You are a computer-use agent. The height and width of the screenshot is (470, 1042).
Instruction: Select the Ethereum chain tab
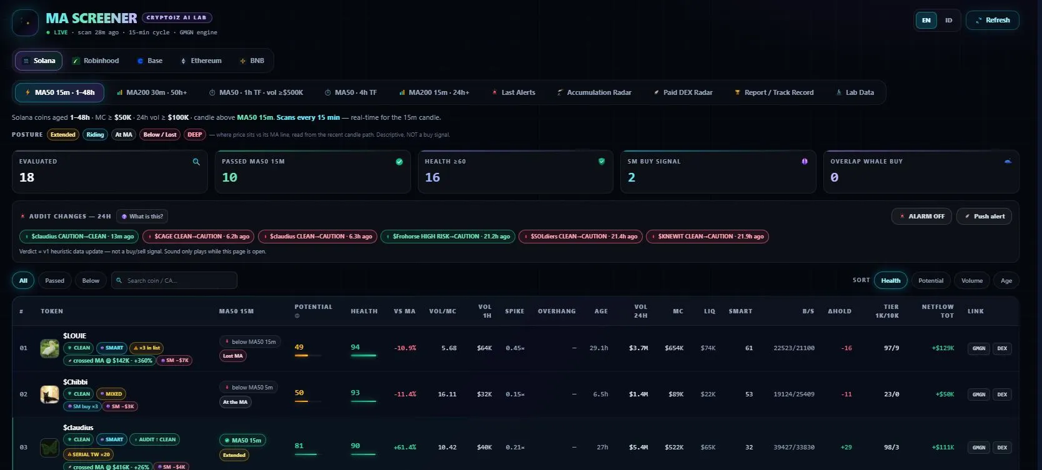tap(201, 61)
